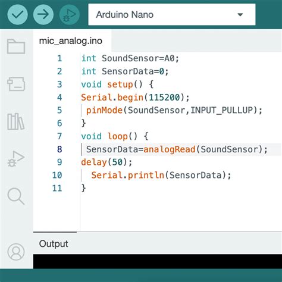Click the analogRead(SoundSensor) line

[177, 149]
